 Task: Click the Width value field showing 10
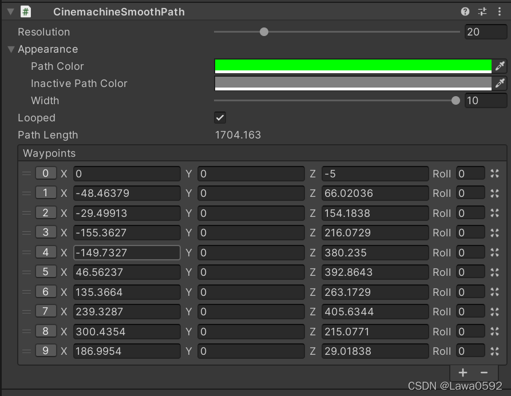486,101
